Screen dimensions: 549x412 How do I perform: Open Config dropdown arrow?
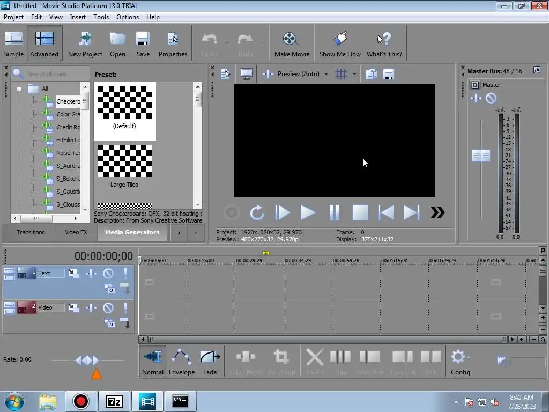(469, 357)
